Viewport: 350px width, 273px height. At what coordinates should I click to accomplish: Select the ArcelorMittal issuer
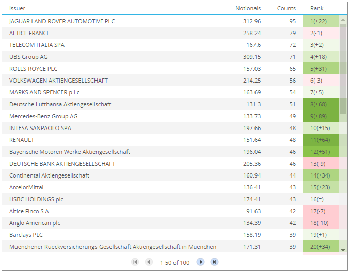[26, 187]
